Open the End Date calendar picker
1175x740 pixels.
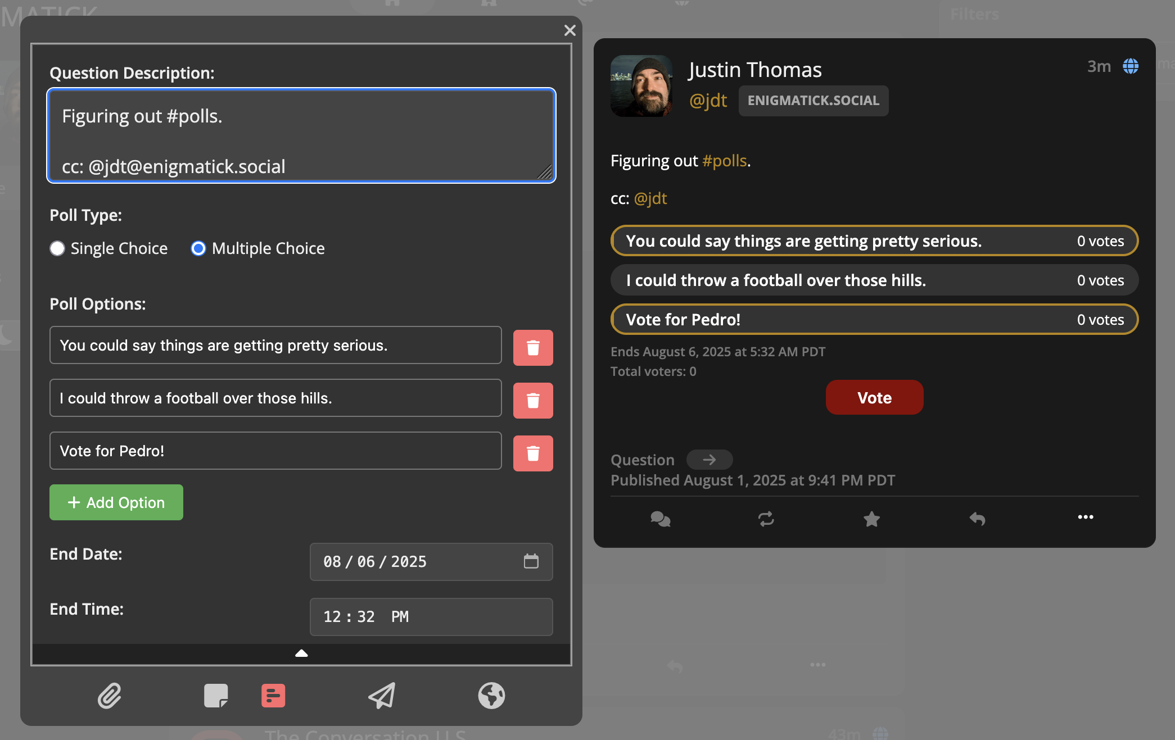531,561
